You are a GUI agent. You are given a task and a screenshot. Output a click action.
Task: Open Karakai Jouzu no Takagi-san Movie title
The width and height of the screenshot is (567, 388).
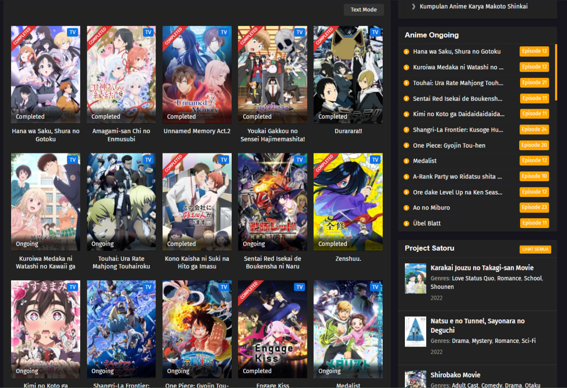pyautogui.click(x=482, y=268)
